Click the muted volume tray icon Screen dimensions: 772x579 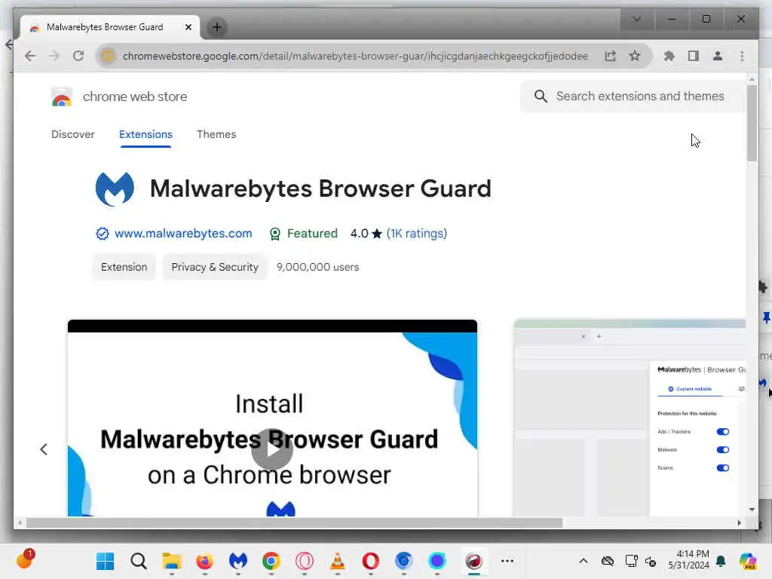click(651, 561)
